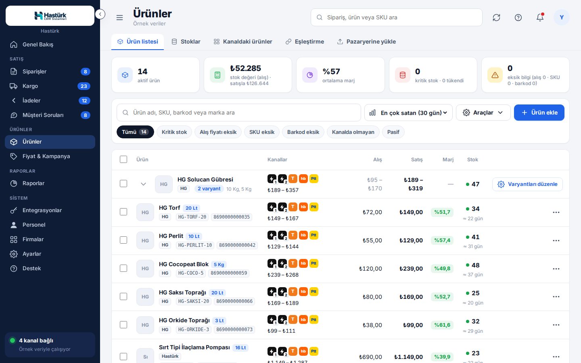Open more options for HG Saksı Toprağı
581x363 pixels.
(x=556, y=296)
